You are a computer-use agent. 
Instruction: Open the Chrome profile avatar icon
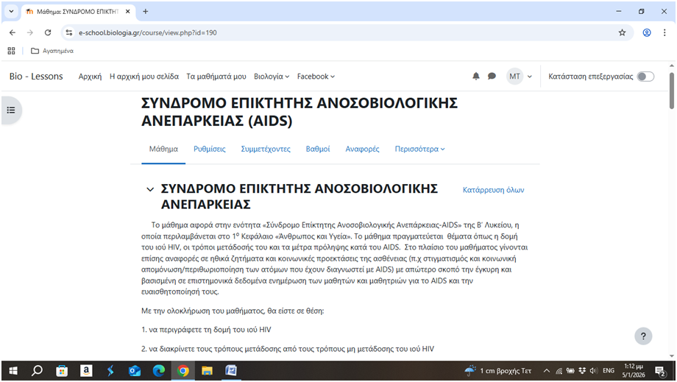tap(647, 32)
